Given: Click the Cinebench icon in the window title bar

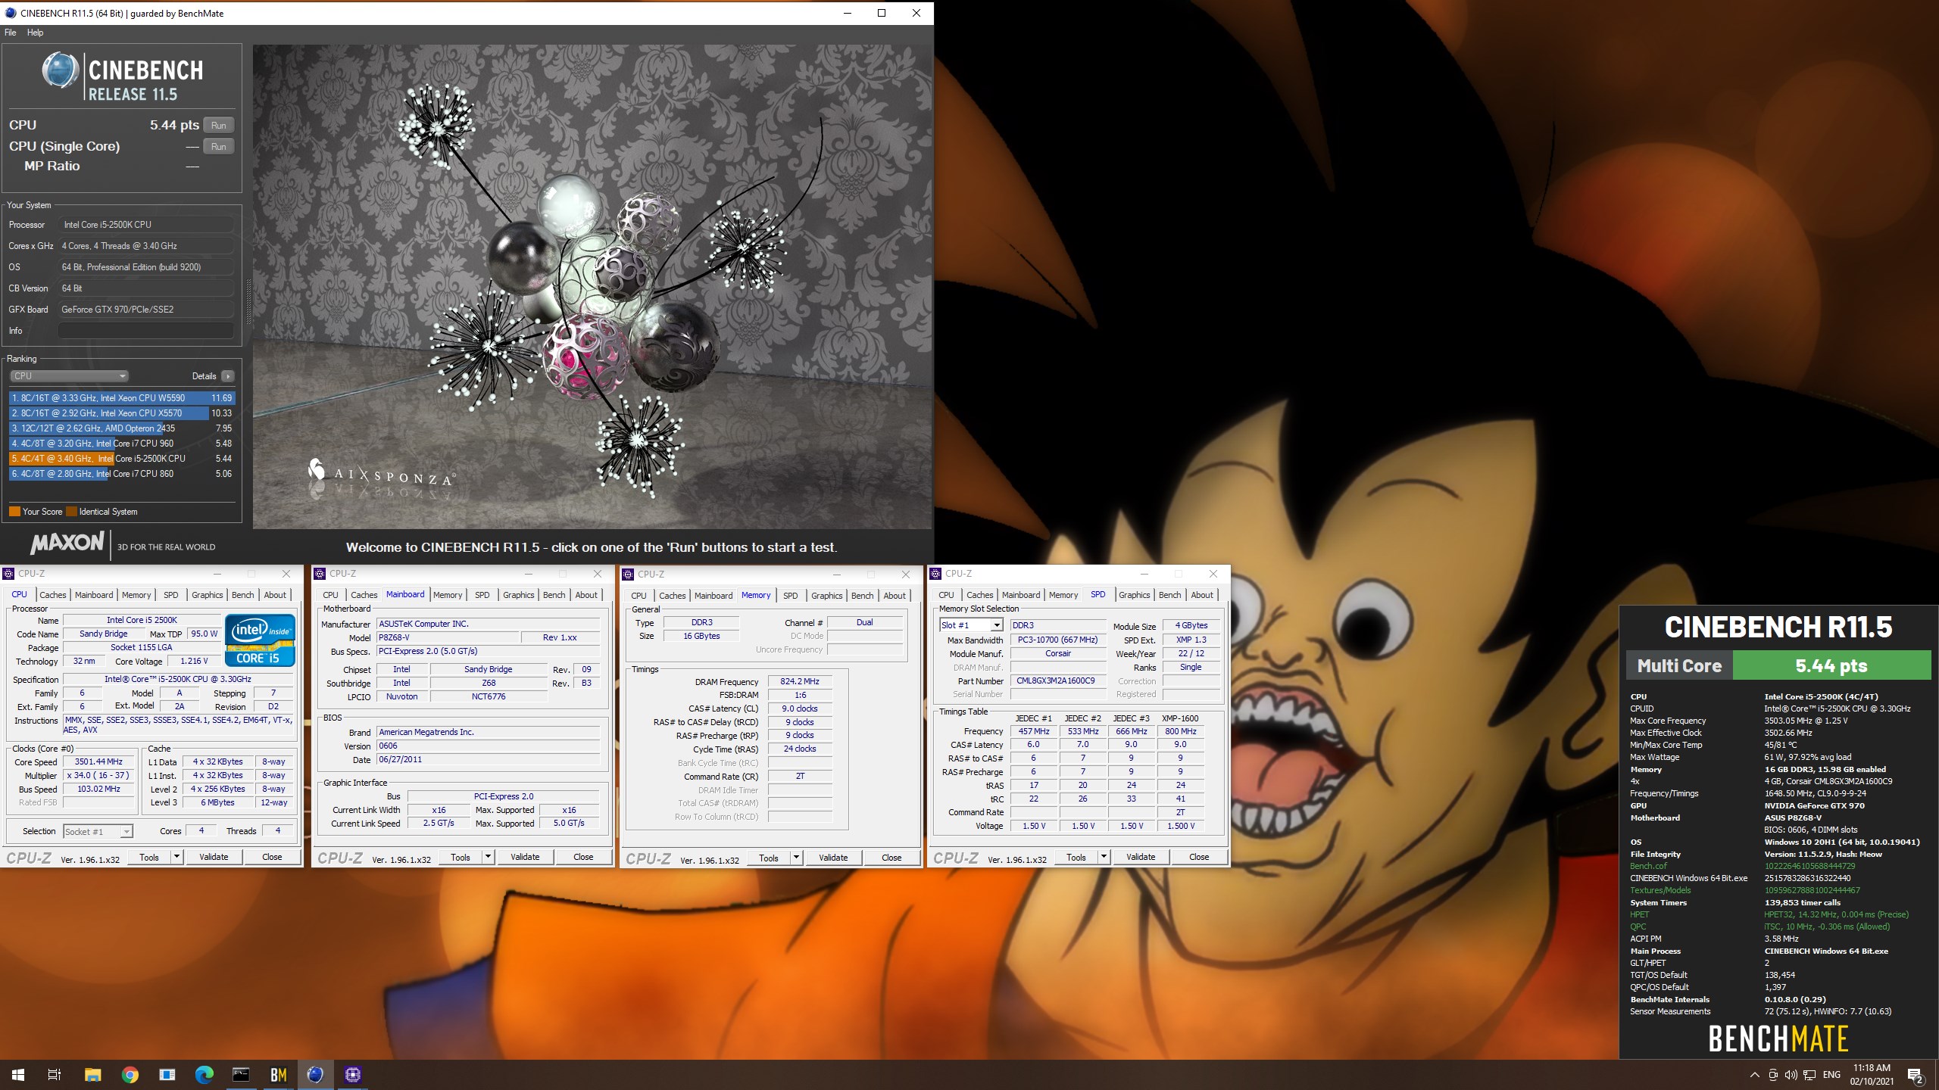Looking at the screenshot, I should [x=10, y=13].
